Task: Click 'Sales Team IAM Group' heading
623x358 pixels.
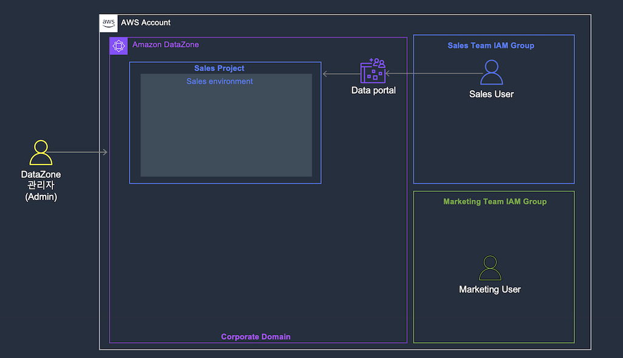Action: coord(491,45)
